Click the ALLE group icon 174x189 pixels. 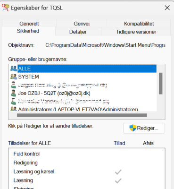14,69
